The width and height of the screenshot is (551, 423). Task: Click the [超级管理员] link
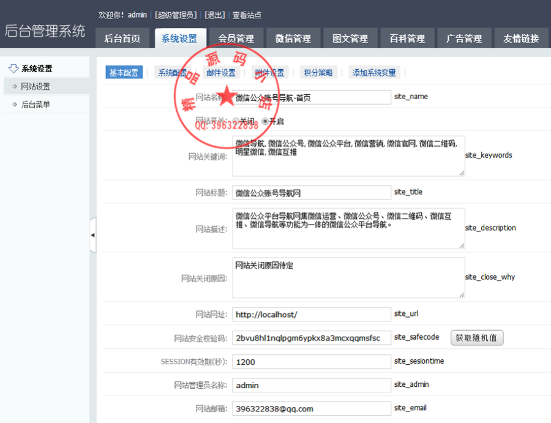coord(176,15)
